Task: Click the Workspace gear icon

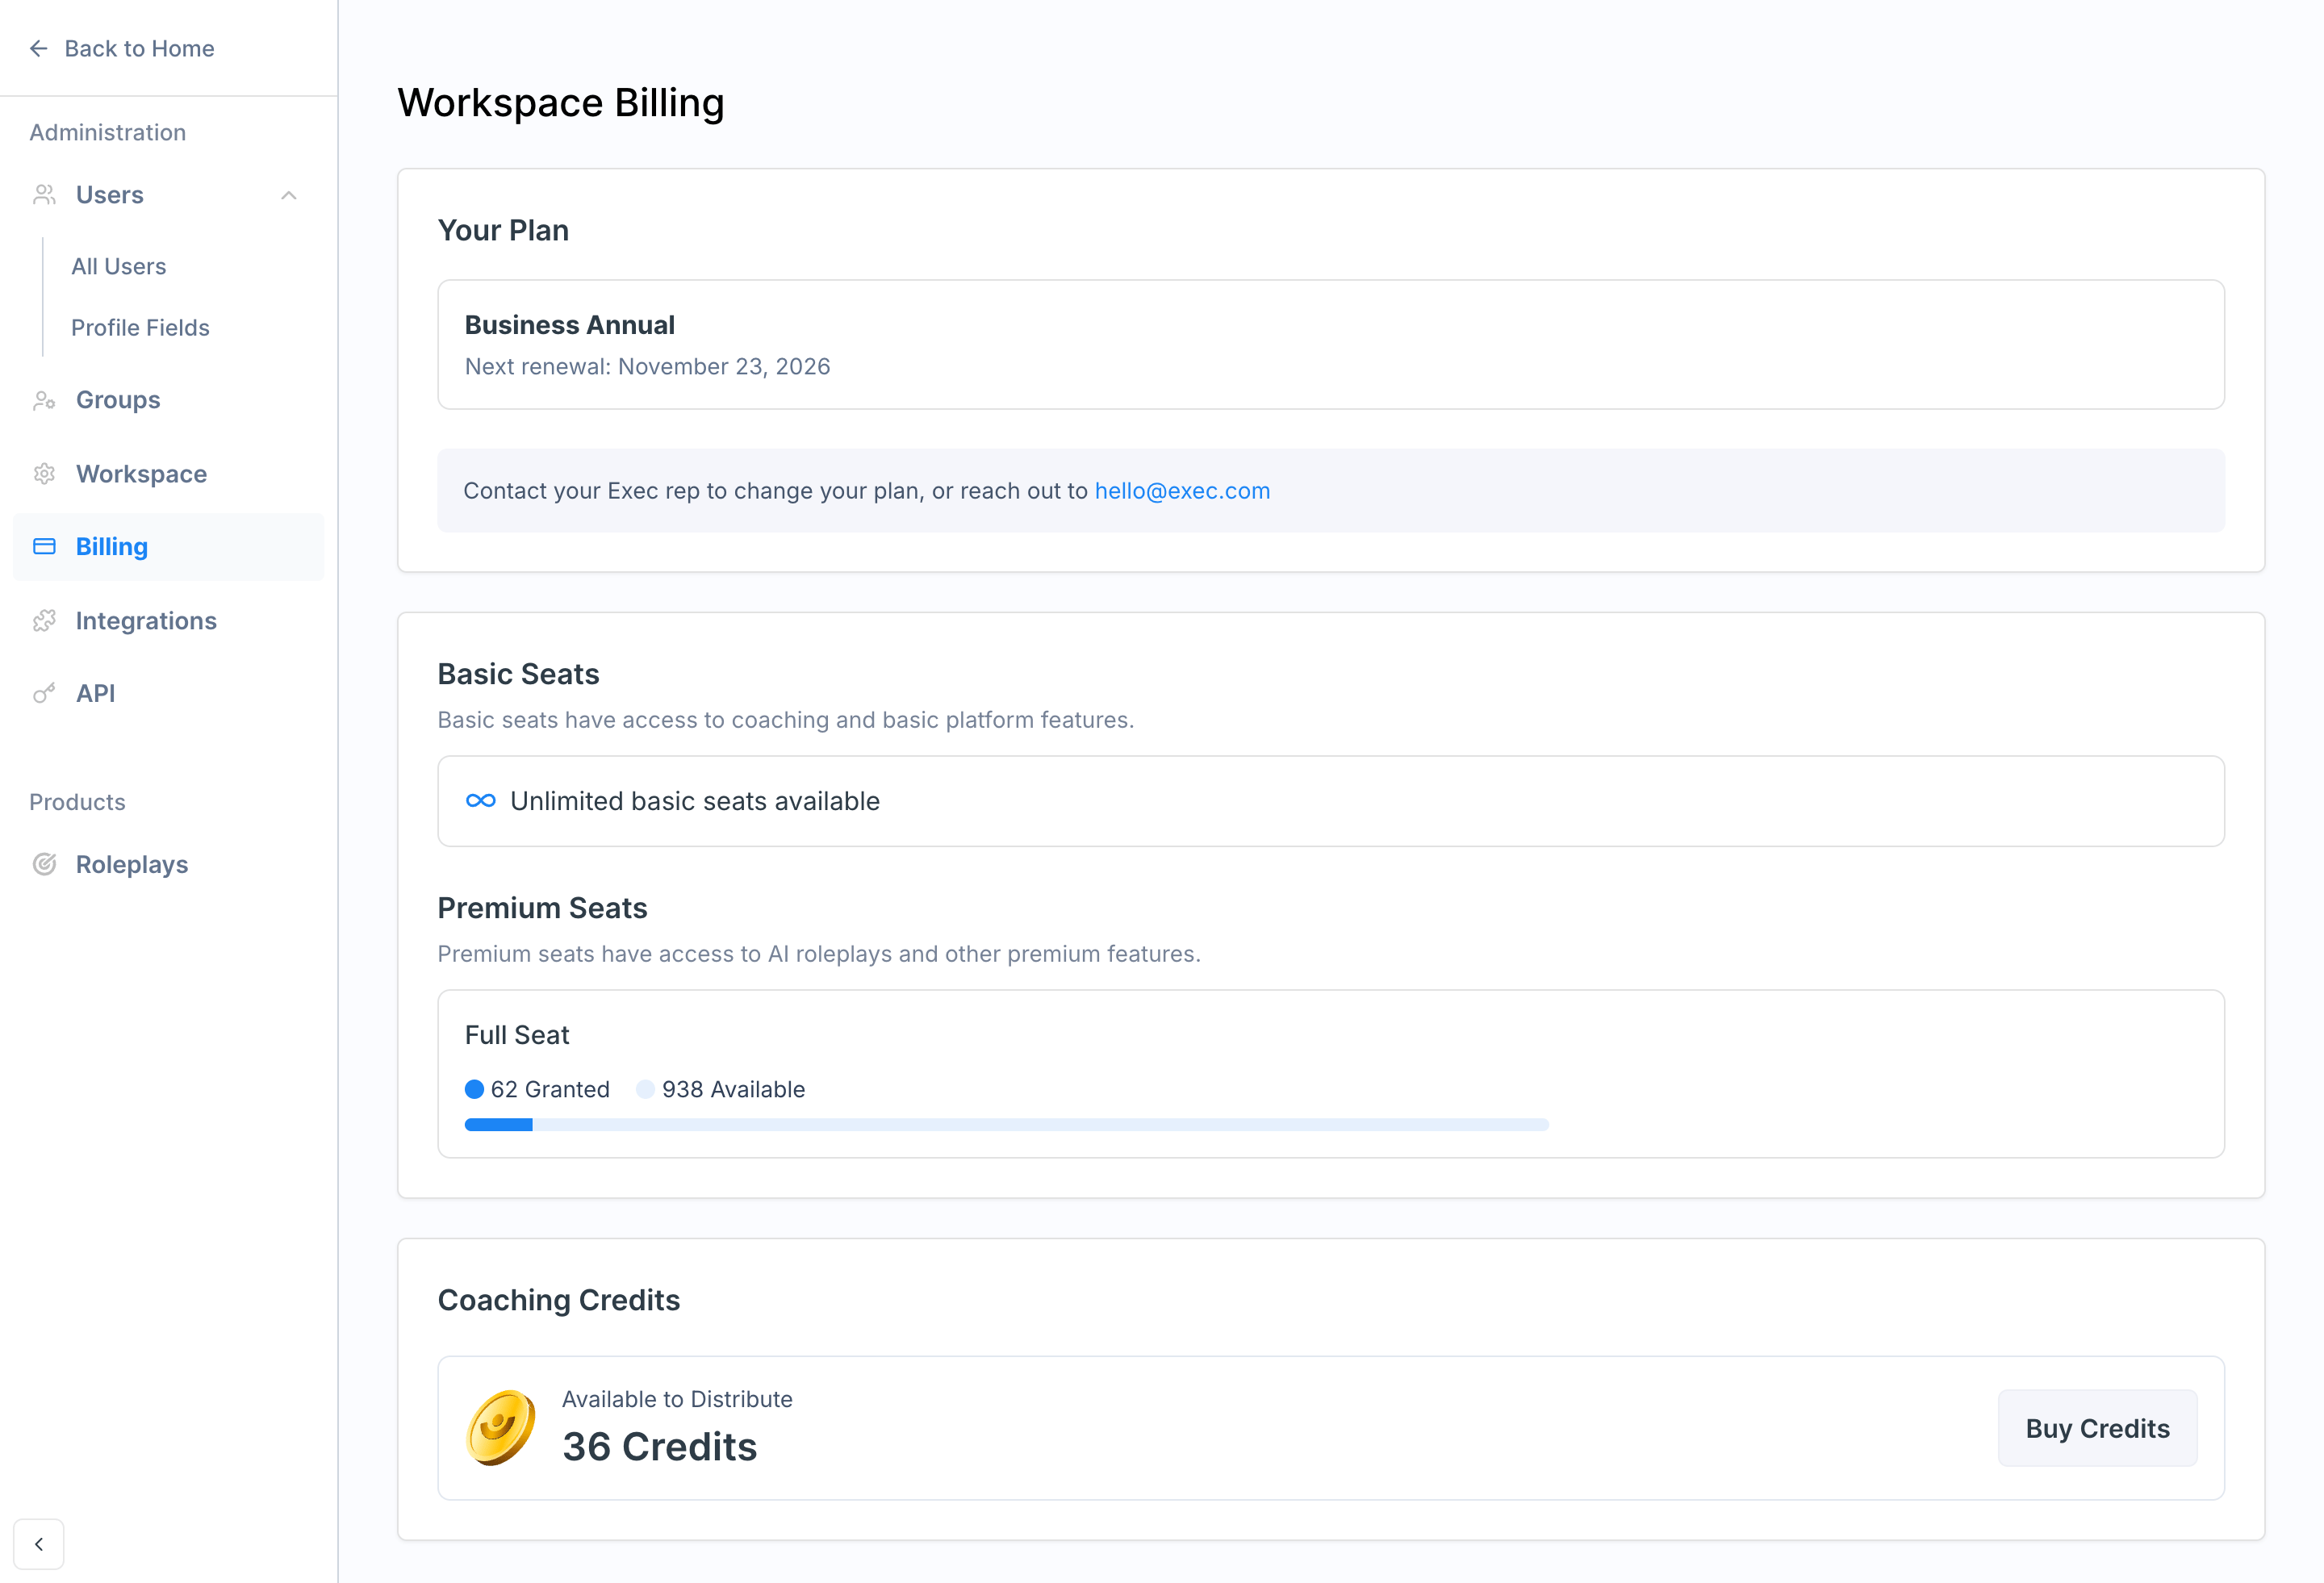Action: click(x=44, y=474)
